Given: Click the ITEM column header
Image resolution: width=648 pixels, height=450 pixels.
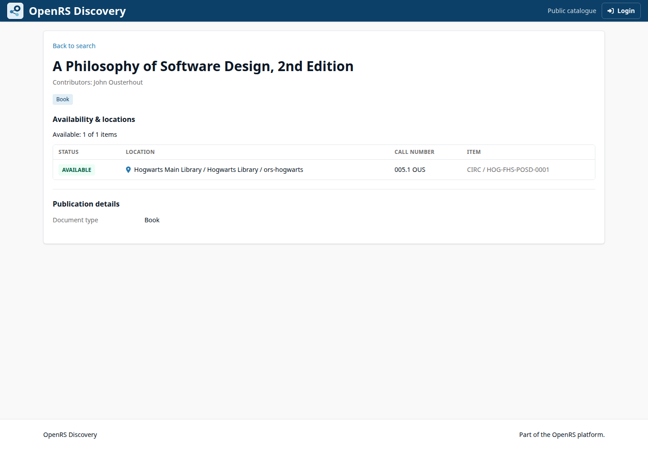Looking at the screenshot, I should click(474, 152).
